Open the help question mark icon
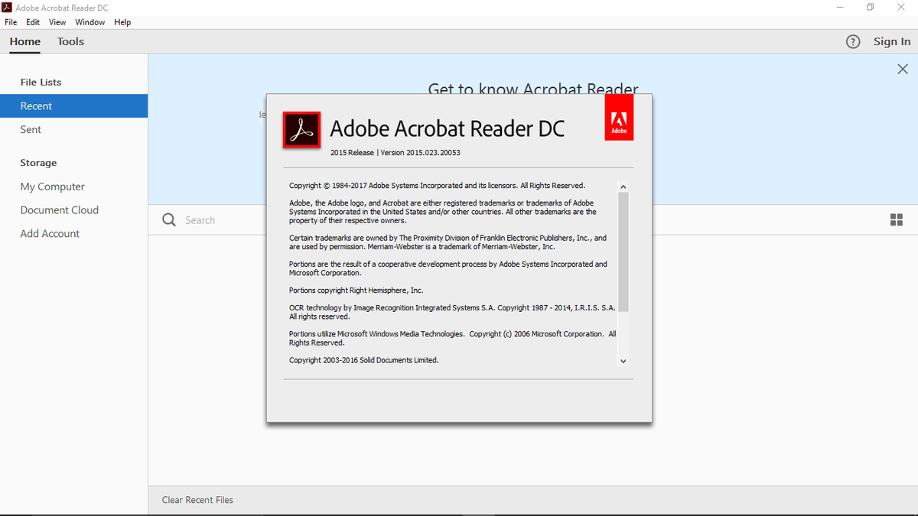 pos(853,42)
